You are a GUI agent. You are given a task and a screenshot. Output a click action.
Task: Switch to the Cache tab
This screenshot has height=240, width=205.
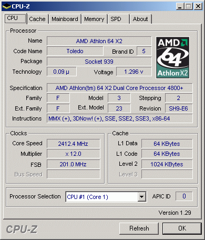pyautogui.click(x=37, y=19)
